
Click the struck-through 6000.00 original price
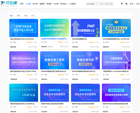coord(50,47)
